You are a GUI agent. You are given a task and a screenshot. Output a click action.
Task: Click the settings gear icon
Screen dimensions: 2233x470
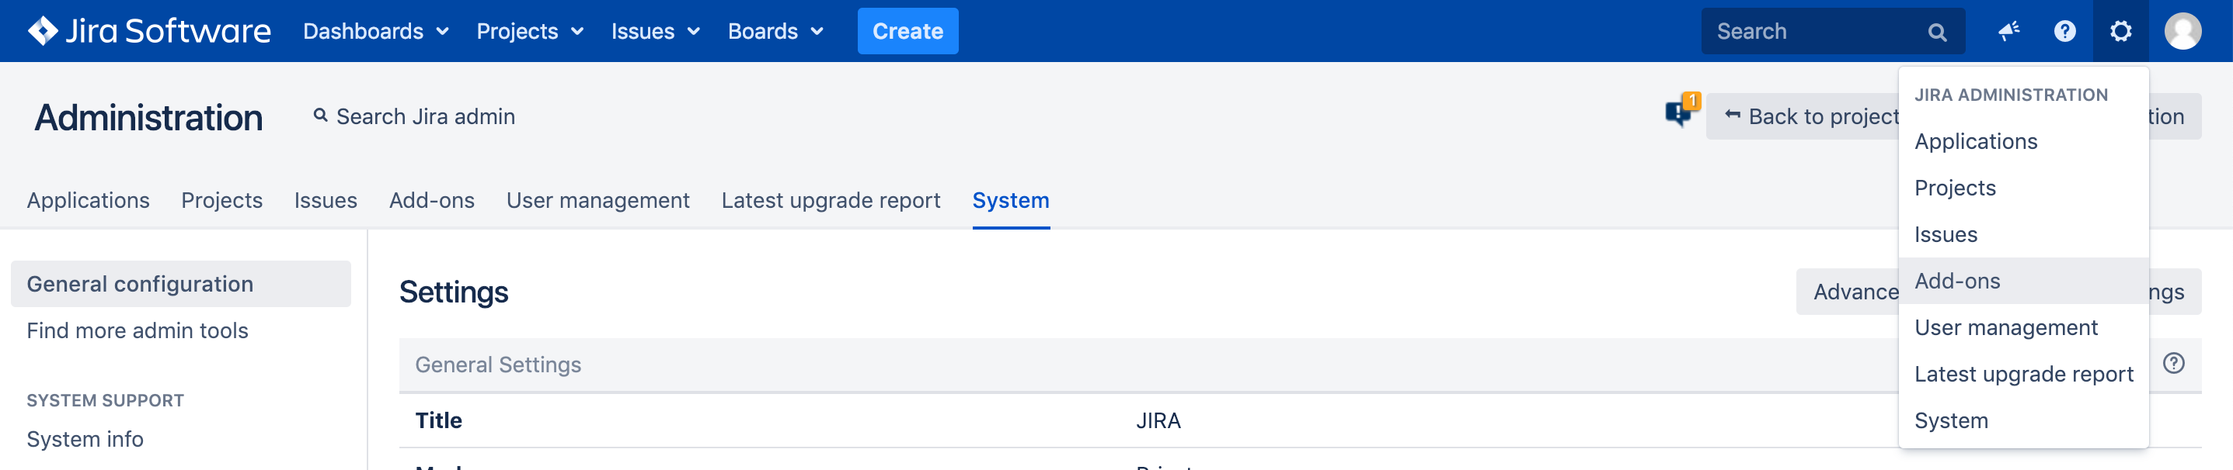coord(2120,31)
